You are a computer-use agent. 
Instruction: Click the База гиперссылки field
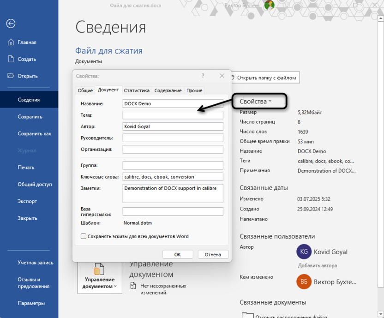coord(173,211)
